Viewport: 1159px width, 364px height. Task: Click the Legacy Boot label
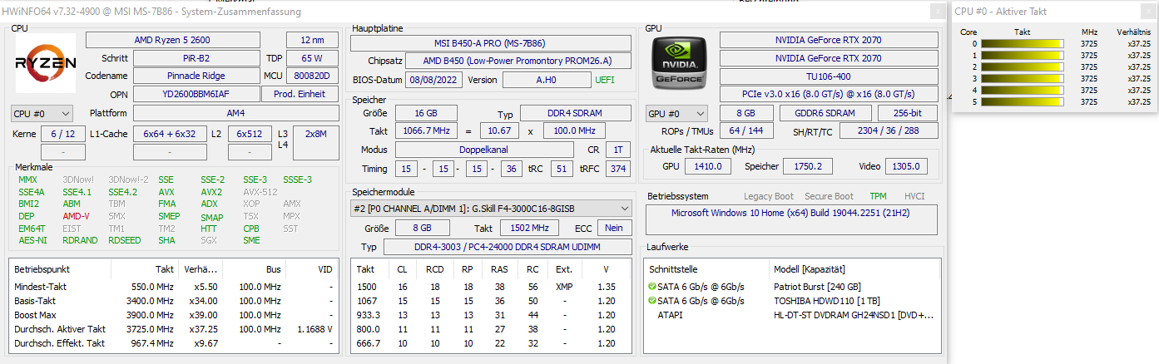click(768, 196)
